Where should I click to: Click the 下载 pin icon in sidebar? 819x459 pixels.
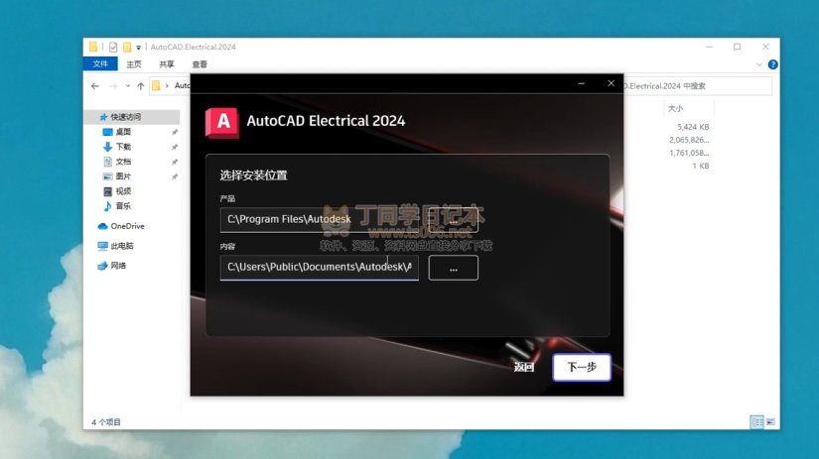click(x=175, y=147)
